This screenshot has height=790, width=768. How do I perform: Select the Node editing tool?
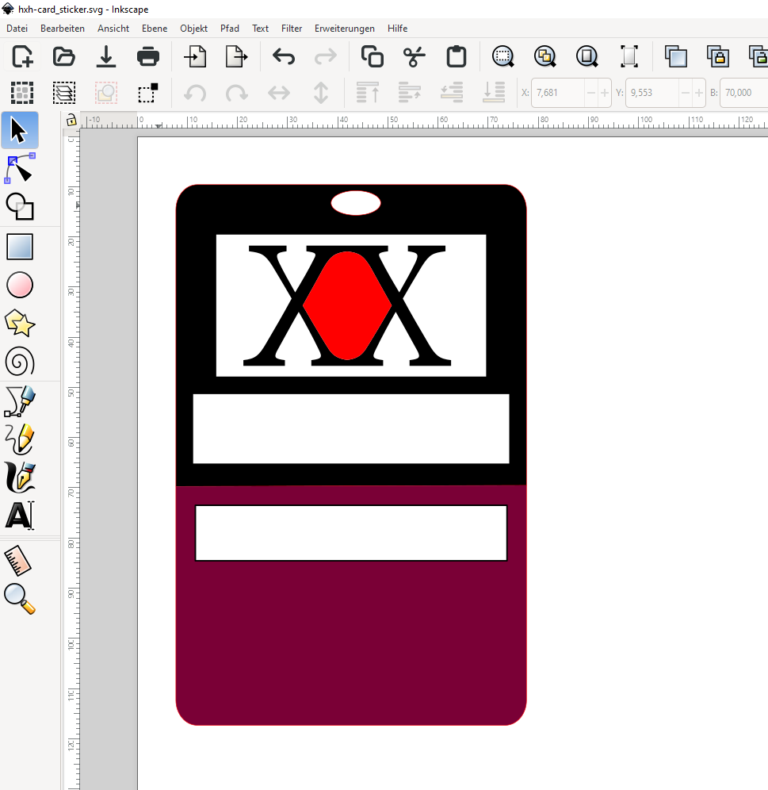[20, 168]
